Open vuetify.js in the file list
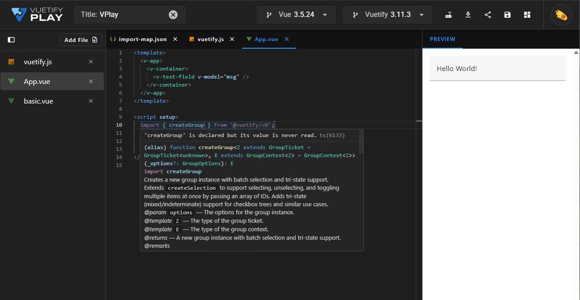 pyautogui.click(x=52, y=62)
